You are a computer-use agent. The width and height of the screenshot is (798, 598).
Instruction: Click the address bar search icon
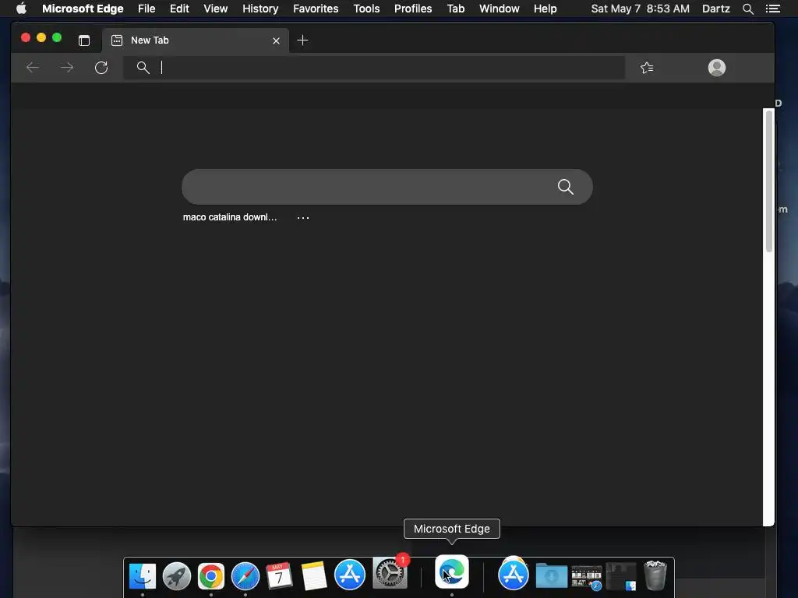pos(143,67)
